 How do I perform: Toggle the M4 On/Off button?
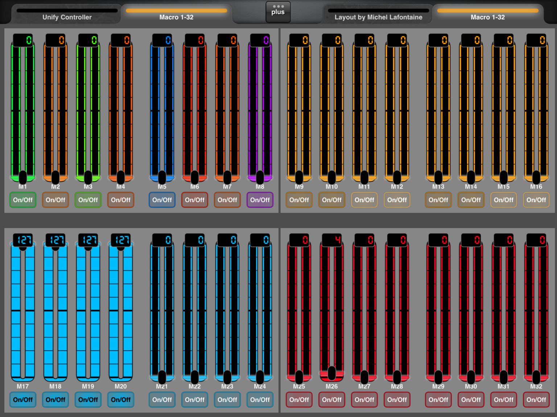(x=121, y=200)
